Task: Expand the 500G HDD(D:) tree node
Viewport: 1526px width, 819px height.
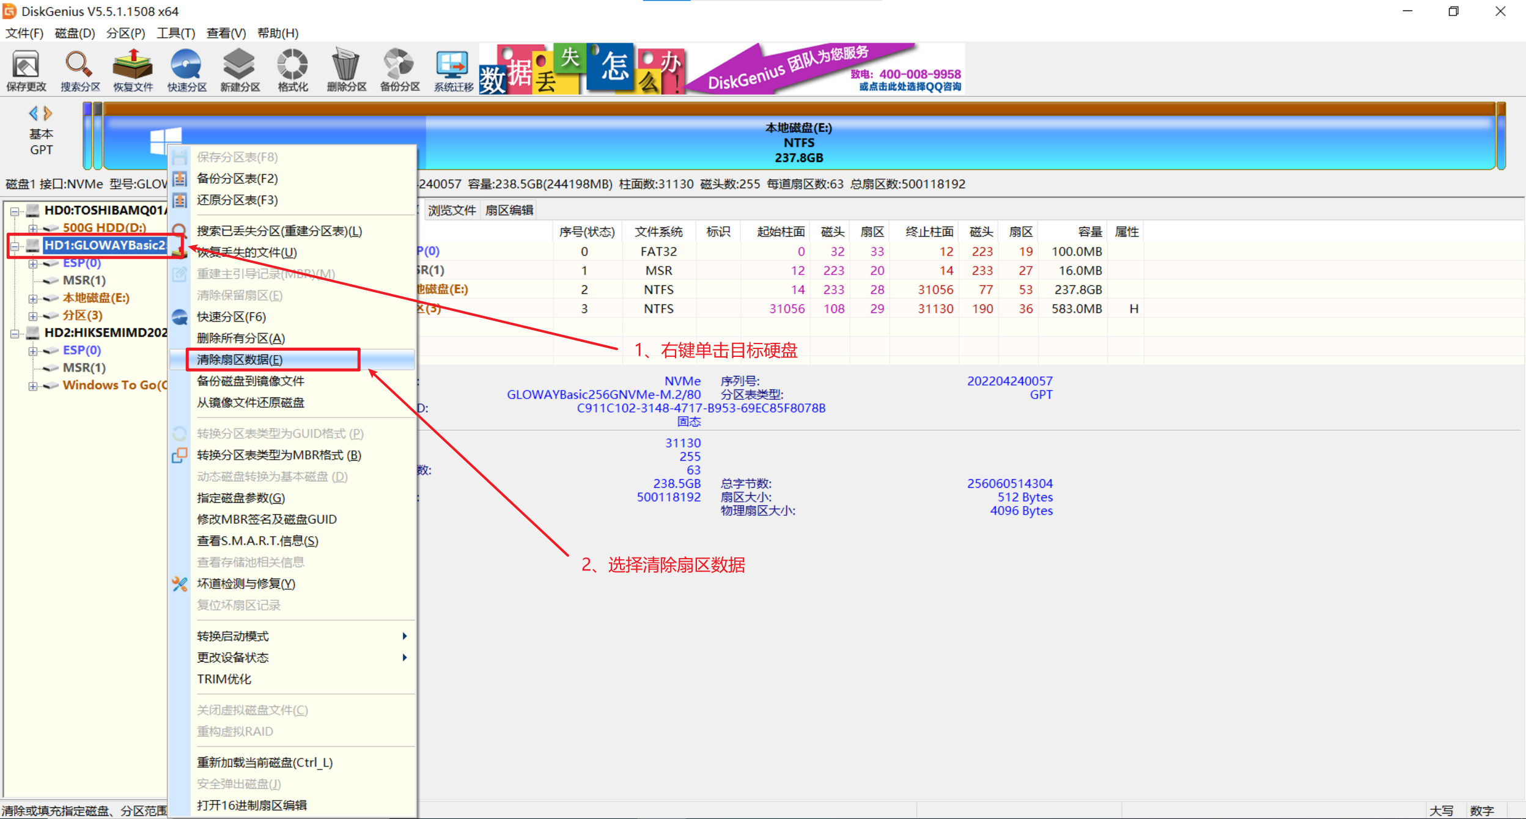Action: [34, 227]
